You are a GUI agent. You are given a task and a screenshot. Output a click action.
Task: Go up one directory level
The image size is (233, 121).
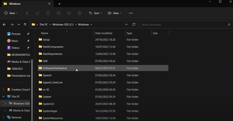coord(25,25)
